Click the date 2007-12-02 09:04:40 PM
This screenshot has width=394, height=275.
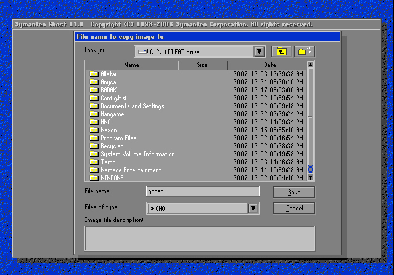(x=268, y=178)
